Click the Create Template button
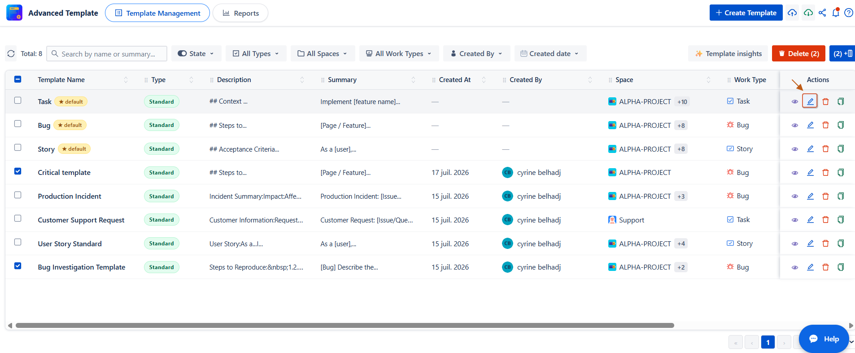Screen dimensions: 855x353 click(x=746, y=13)
